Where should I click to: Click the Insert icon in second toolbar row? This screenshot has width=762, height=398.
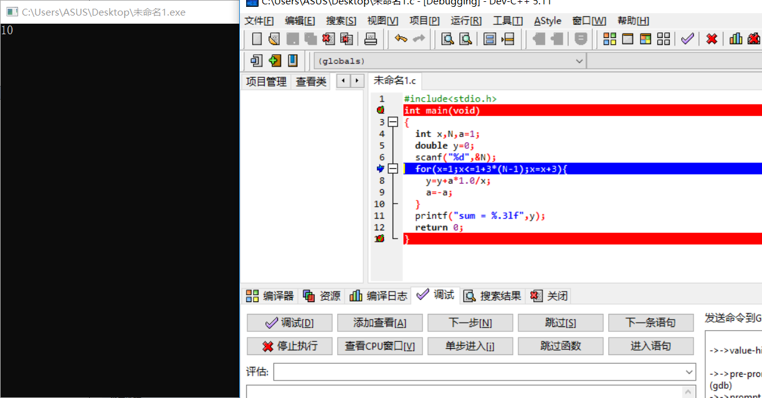pyautogui.click(x=255, y=60)
